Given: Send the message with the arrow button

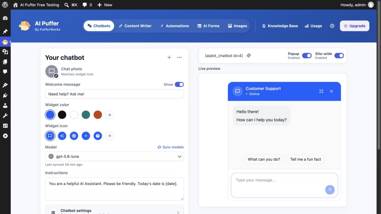Looking at the screenshot, I should click(x=330, y=190).
